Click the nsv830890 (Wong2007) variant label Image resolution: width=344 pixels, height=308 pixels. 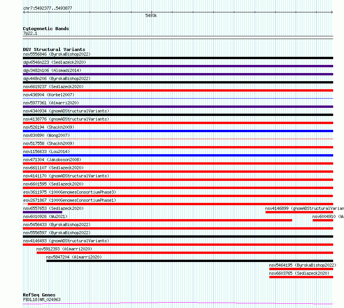(46, 135)
